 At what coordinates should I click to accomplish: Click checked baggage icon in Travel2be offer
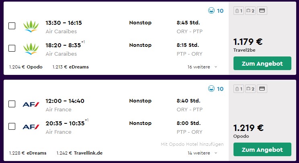(x=250, y=11)
